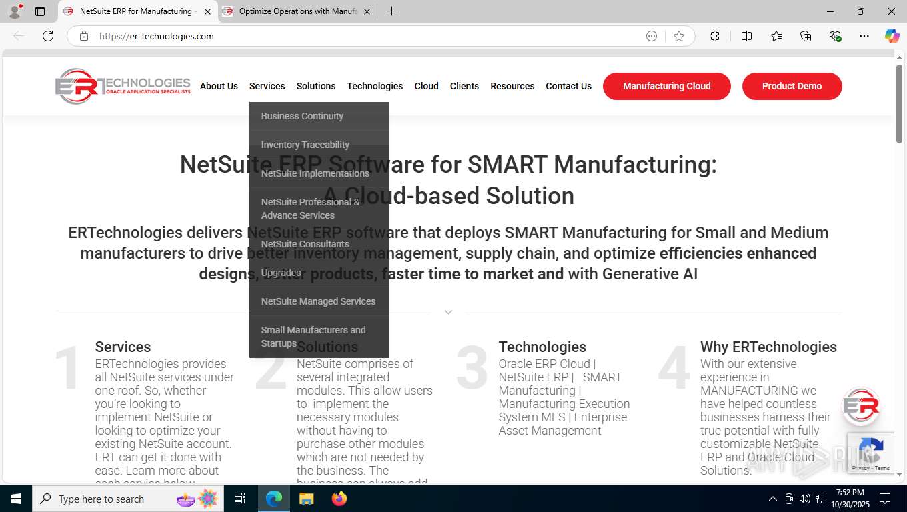Select Business Continuity from Services dropdown
The image size is (907, 512).
[x=319, y=116]
